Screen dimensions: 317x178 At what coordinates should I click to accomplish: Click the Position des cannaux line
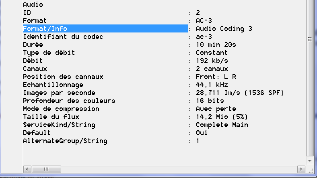63,77
